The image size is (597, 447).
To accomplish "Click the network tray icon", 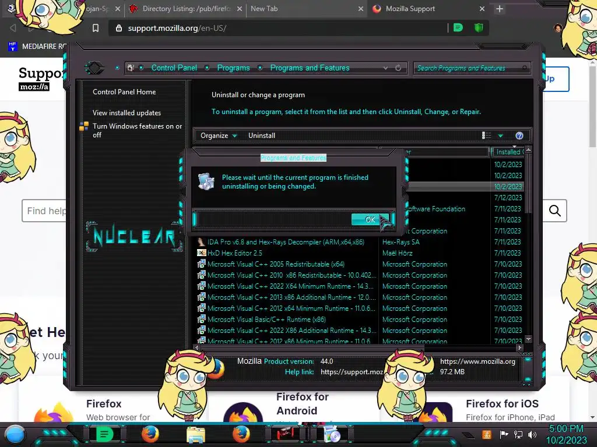I will click(x=518, y=434).
